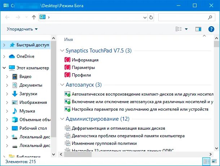The height and width of the screenshot is (166, 220).
Task: Open the Видео folder icon
Action: tap(15, 77)
